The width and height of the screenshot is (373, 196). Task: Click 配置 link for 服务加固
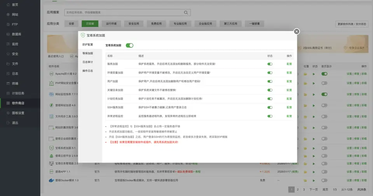point(289,64)
